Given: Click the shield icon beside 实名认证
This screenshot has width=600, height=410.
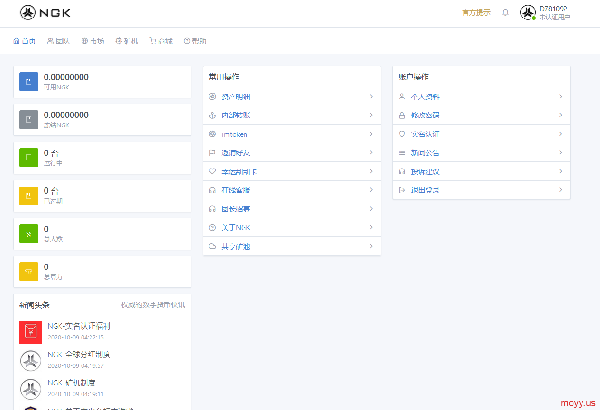Looking at the screenshot, I should click(x=402, y=134).
